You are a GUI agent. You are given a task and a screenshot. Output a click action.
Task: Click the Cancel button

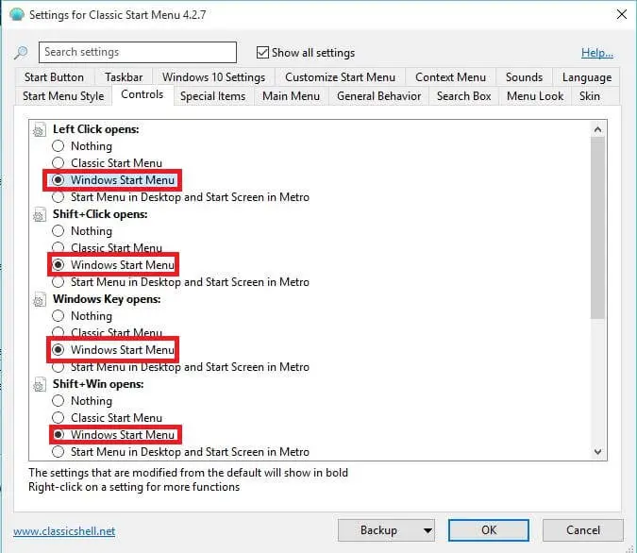tap(583, 530)
